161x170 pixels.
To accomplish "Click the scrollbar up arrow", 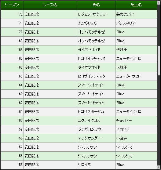I will pos(159,3).
